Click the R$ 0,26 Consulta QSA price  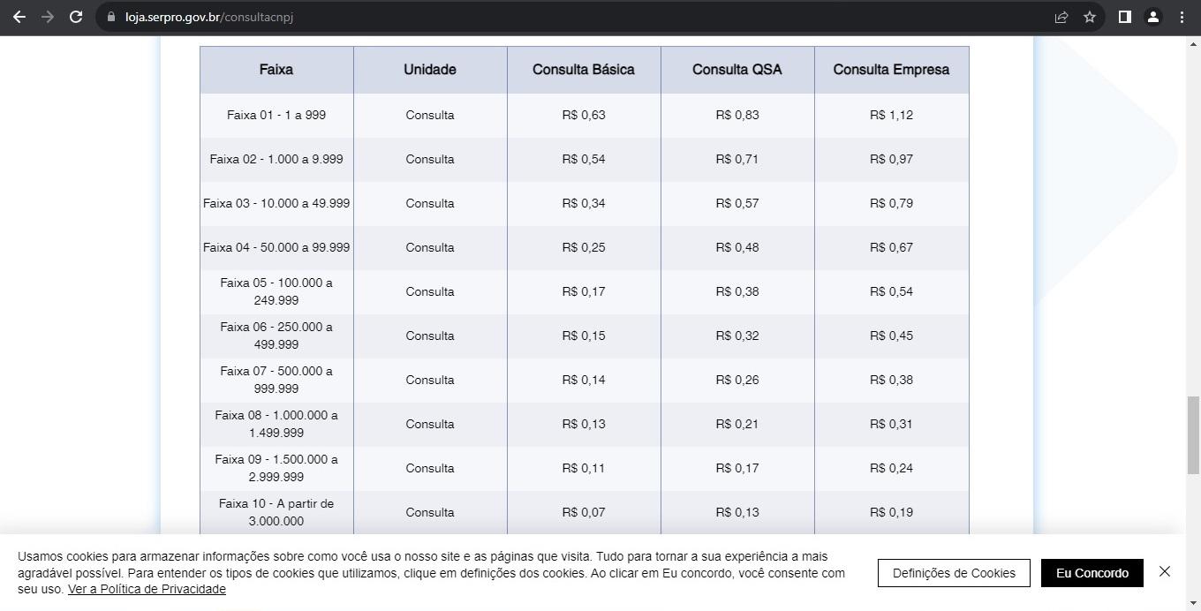click(737, 380)
